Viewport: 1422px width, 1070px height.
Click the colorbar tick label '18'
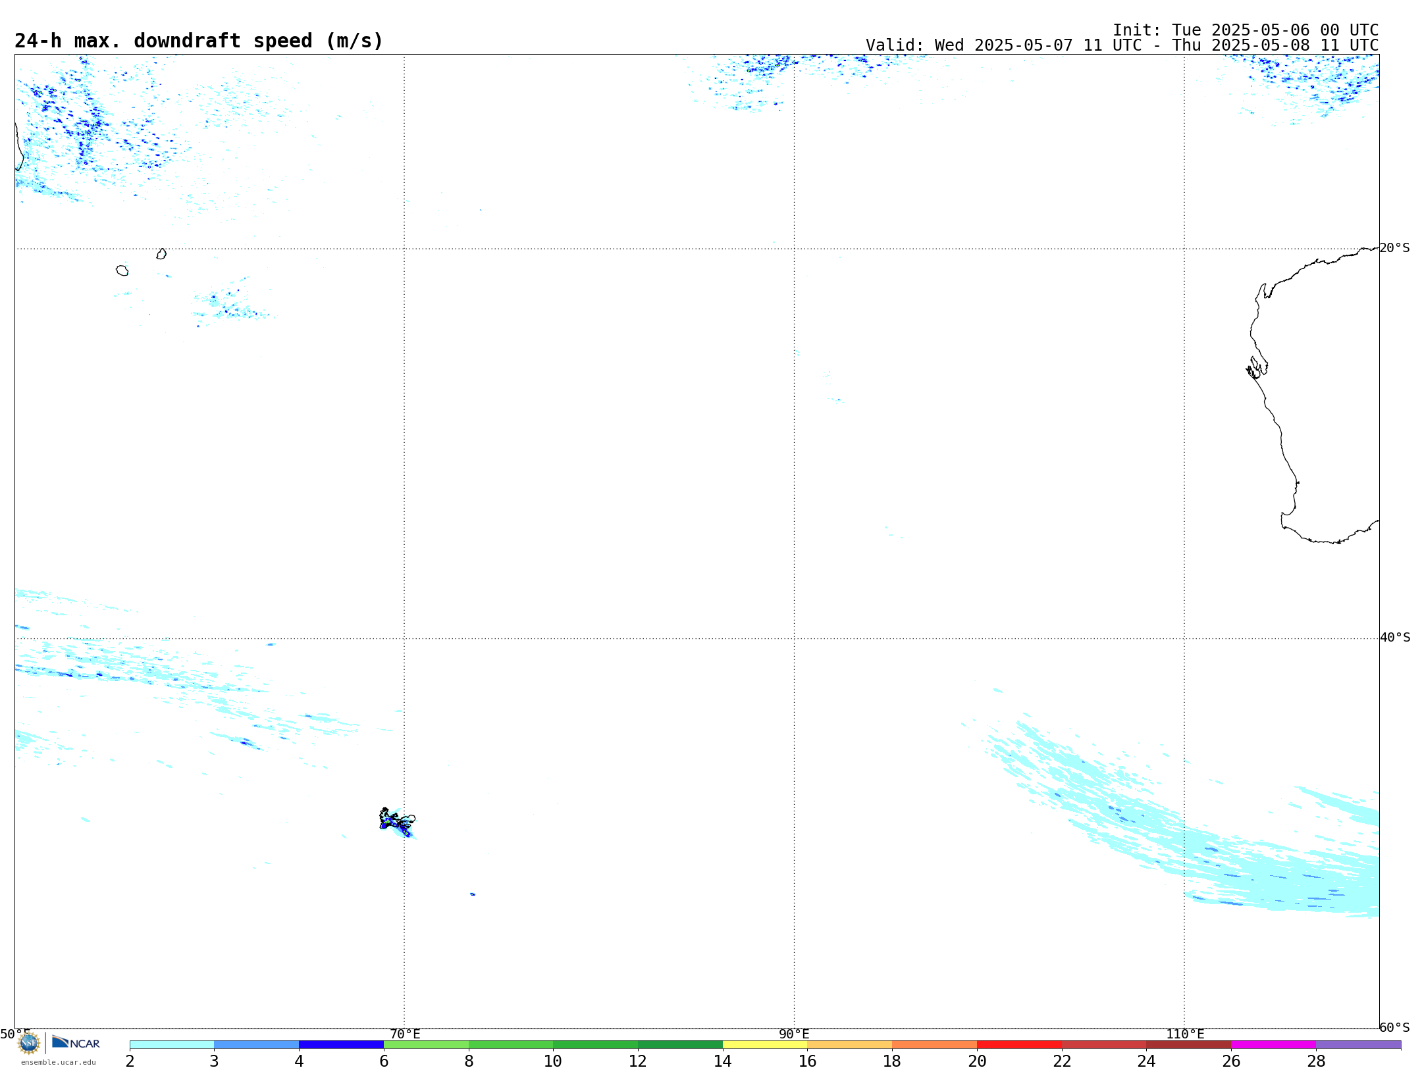tap(892, 1061)
